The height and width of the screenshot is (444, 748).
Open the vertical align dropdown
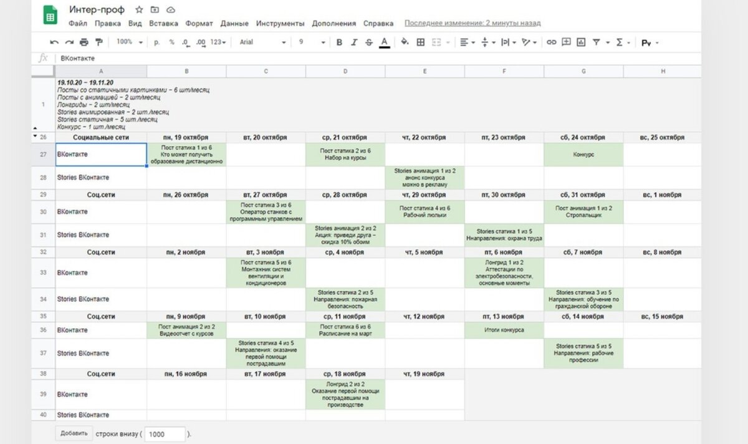coord(489,42)
